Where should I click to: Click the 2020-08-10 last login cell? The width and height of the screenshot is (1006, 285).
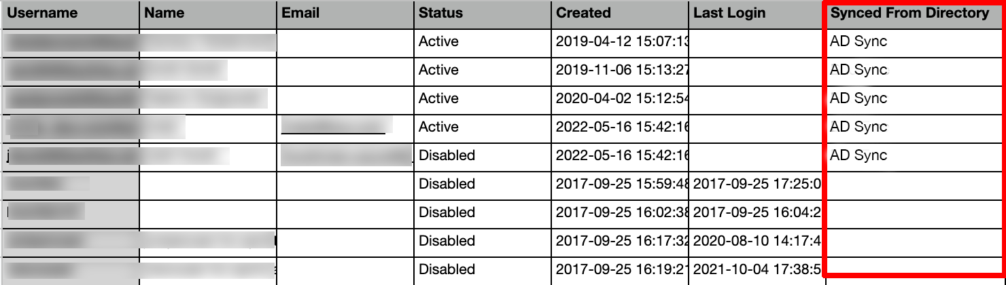coord(757,242)
